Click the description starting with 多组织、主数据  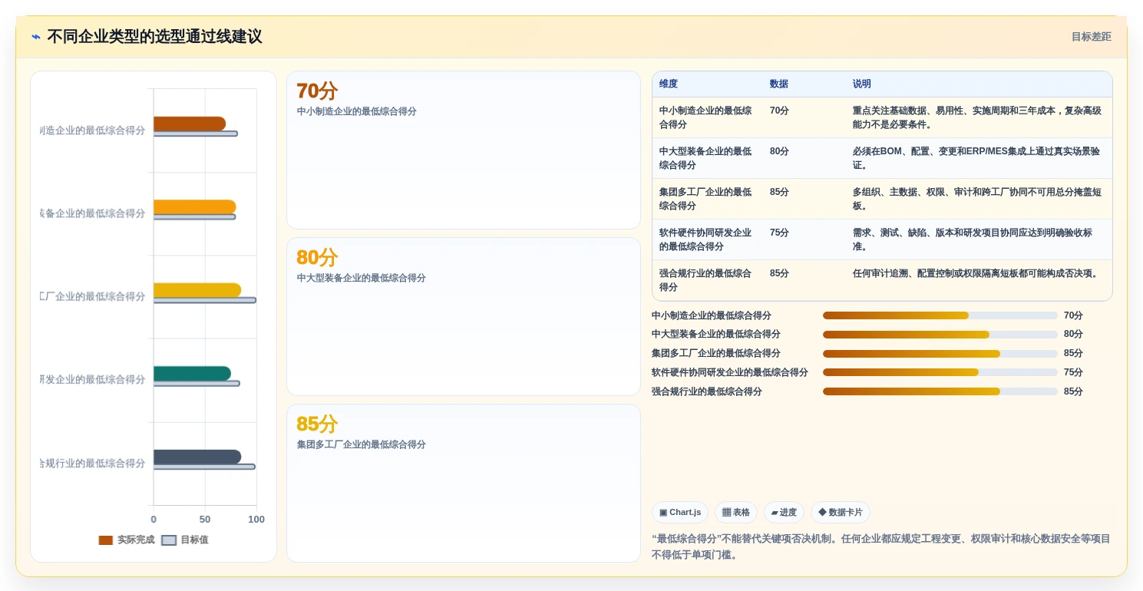(977, 199)
